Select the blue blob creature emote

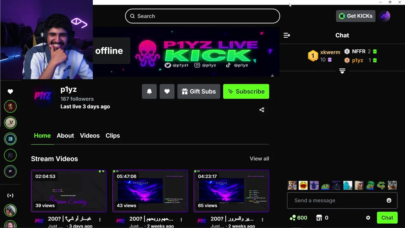coord(348,185)
